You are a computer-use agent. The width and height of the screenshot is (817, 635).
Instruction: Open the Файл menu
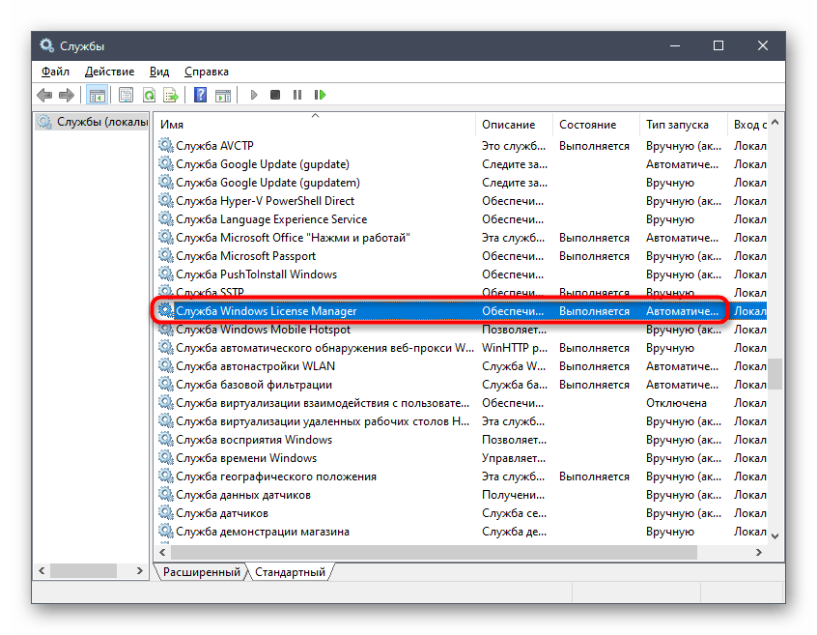coord(55,72)
